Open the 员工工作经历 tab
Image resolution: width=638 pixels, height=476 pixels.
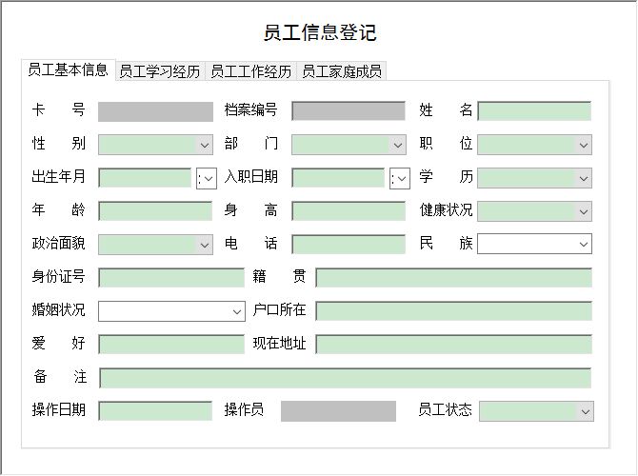pyautogui.click(x=250, y=71)
